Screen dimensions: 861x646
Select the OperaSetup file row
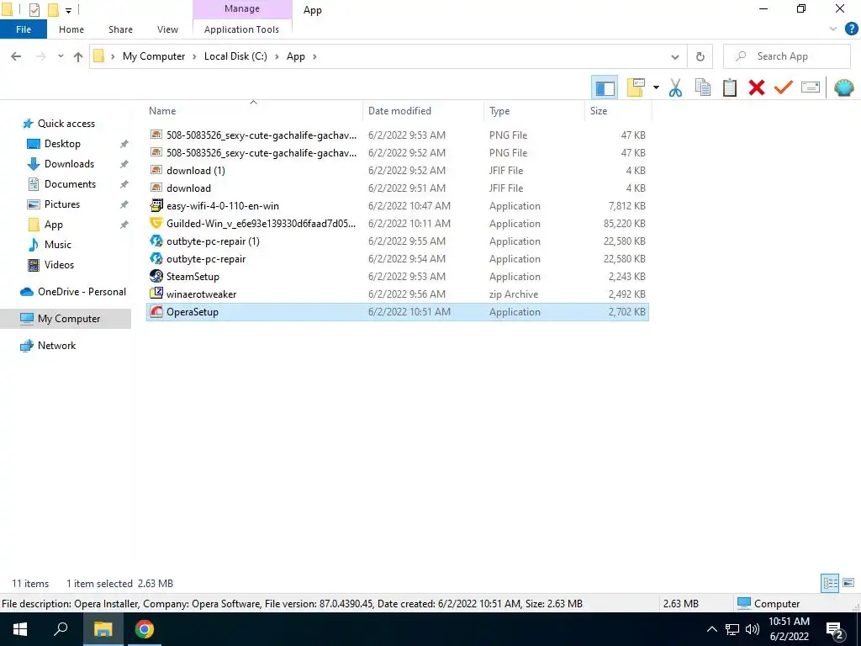398,312
